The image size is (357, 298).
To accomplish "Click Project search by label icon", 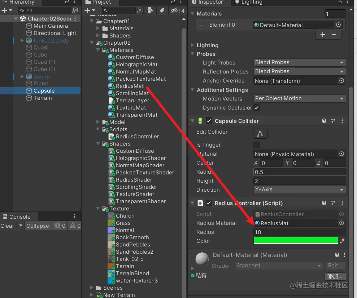I will click(x=162, y=10).
